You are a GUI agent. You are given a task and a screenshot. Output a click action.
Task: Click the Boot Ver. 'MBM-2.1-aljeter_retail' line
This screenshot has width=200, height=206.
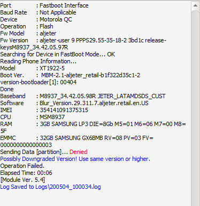70,75
